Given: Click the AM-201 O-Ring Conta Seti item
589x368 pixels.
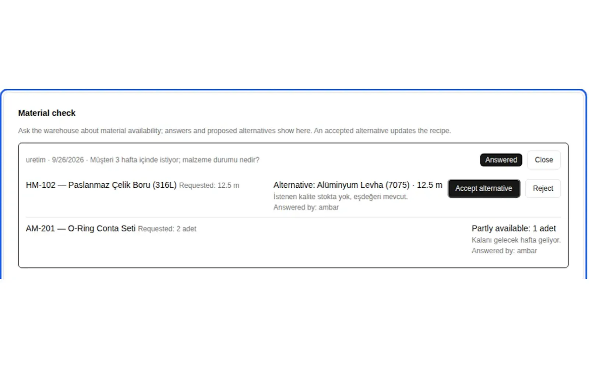Looking at the screenshot, I should pyautogui.click(x=81, y=229).
